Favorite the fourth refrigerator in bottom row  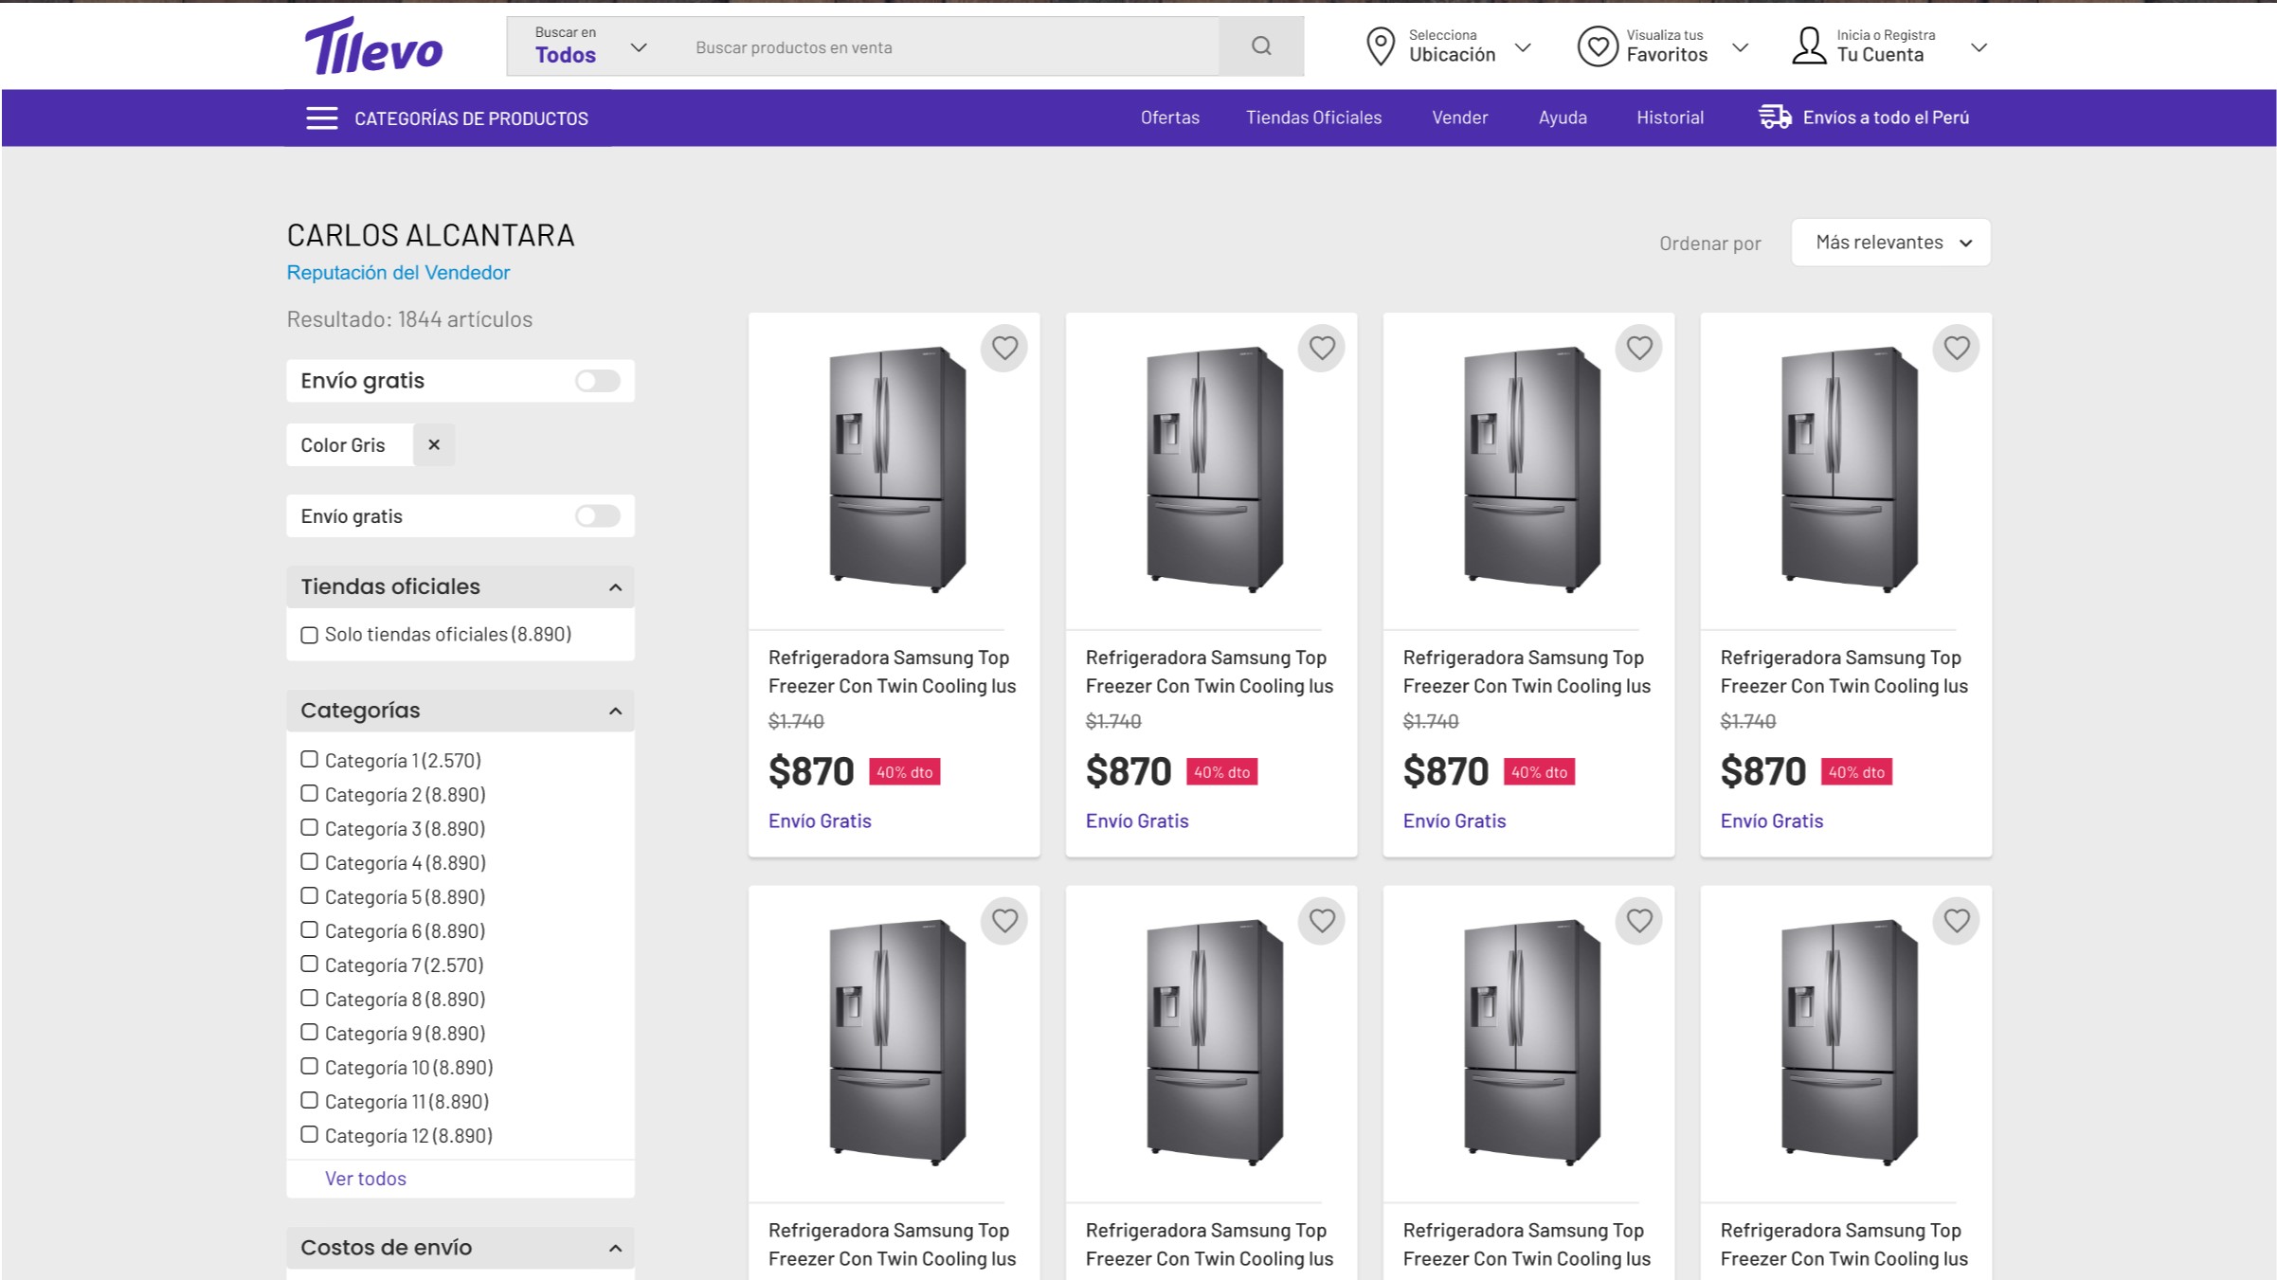point(1957,921)
